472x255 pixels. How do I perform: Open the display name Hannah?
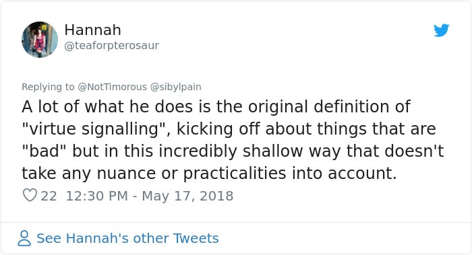[93, 30]
